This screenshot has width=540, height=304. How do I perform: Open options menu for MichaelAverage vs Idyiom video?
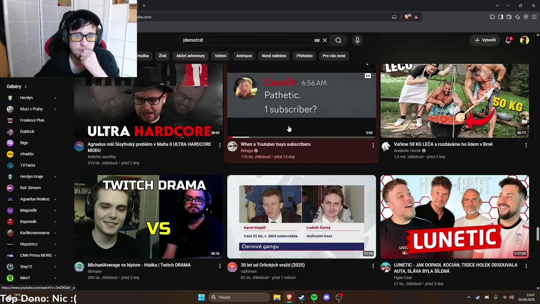[x=220, y=266]
